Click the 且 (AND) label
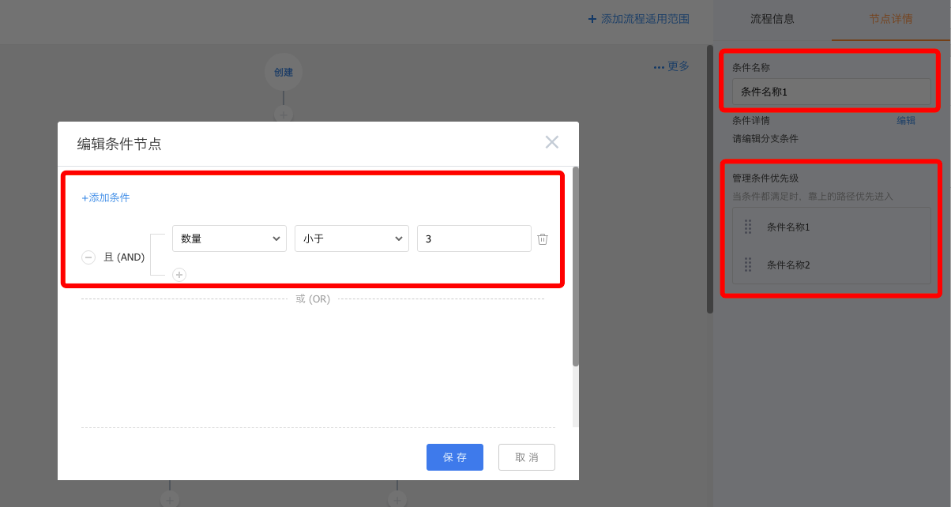951x507 pixels. (124, 257)
